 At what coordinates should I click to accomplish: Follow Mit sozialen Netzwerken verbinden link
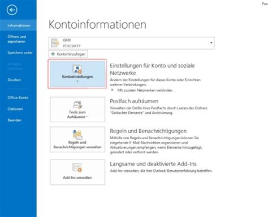pos(145,90)
